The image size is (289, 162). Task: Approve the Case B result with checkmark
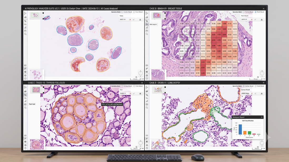[255, 19]
